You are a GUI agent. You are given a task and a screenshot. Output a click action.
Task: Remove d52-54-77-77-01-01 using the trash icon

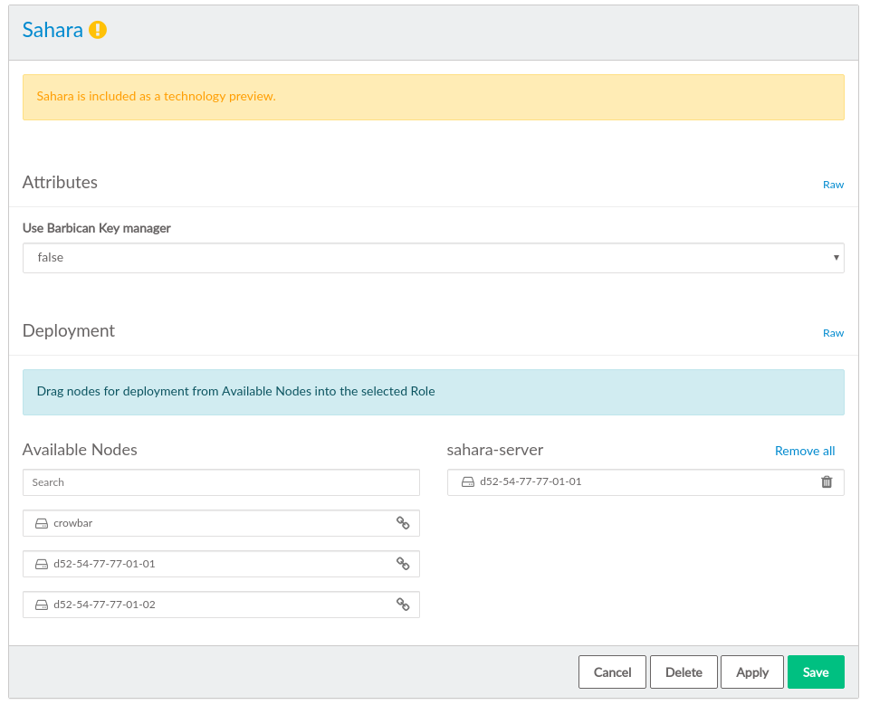pos(826,482)
